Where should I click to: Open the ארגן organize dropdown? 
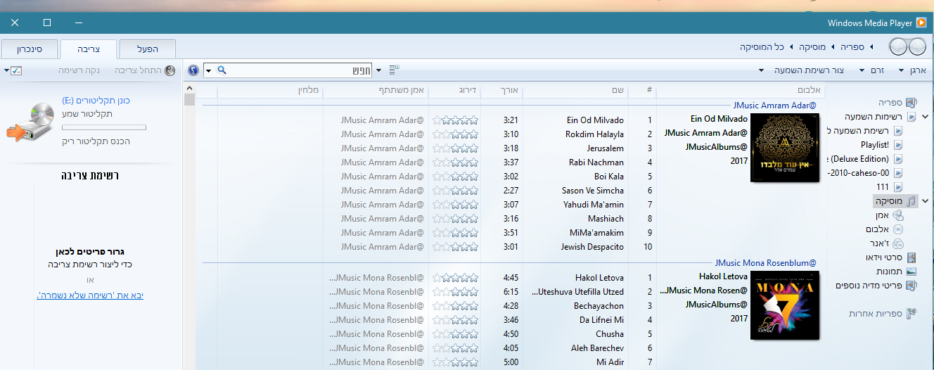(913, 70)
